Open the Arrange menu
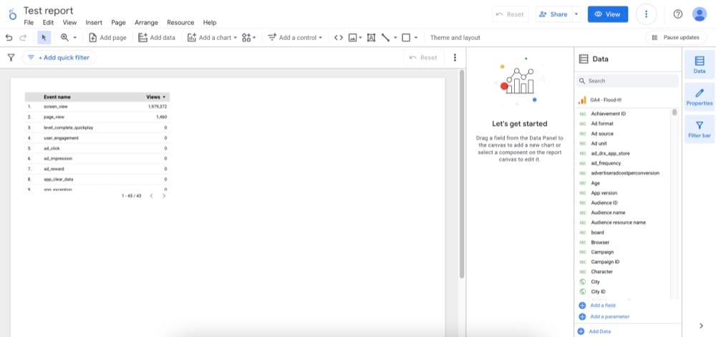 coord(146,22)
